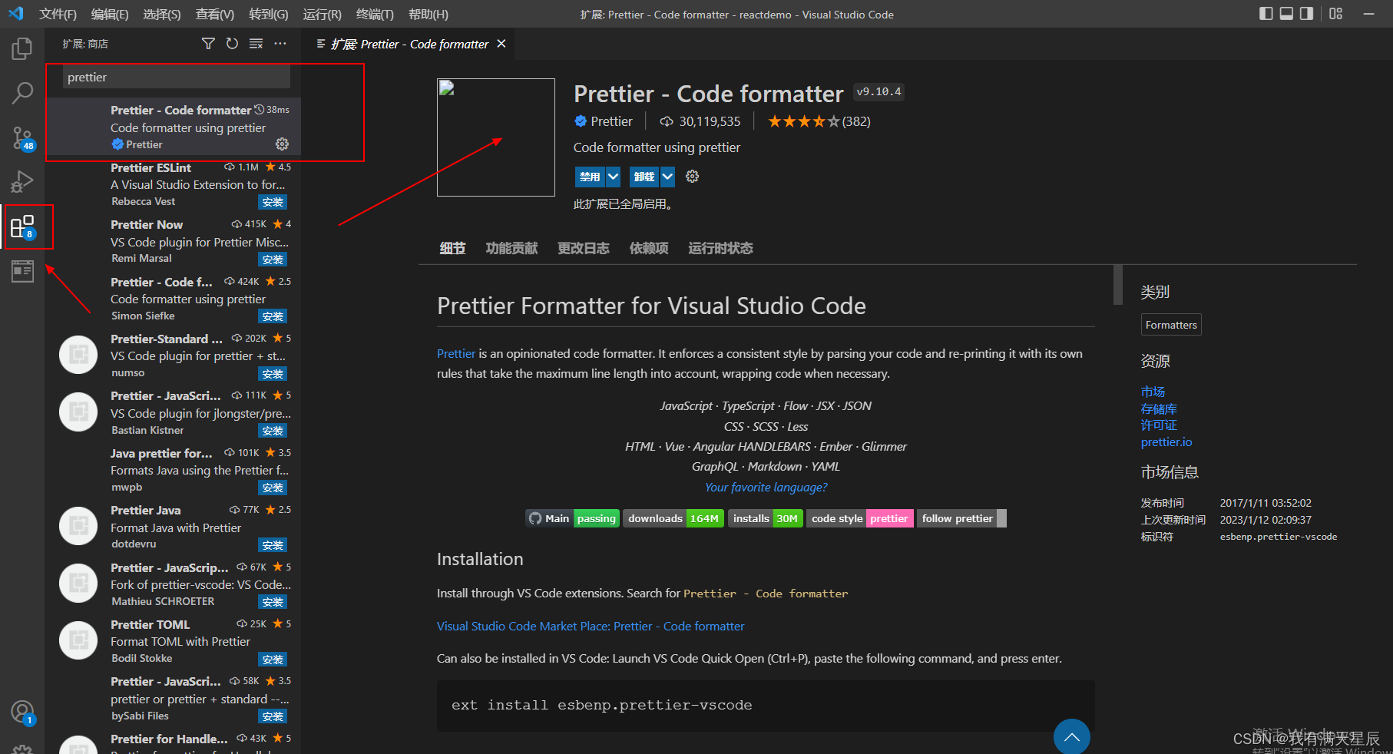Install the Java prettier formatter by mwpb
Image resolution: width=1393 pixels, height=754 pixels.
click(x=273, y=488)
